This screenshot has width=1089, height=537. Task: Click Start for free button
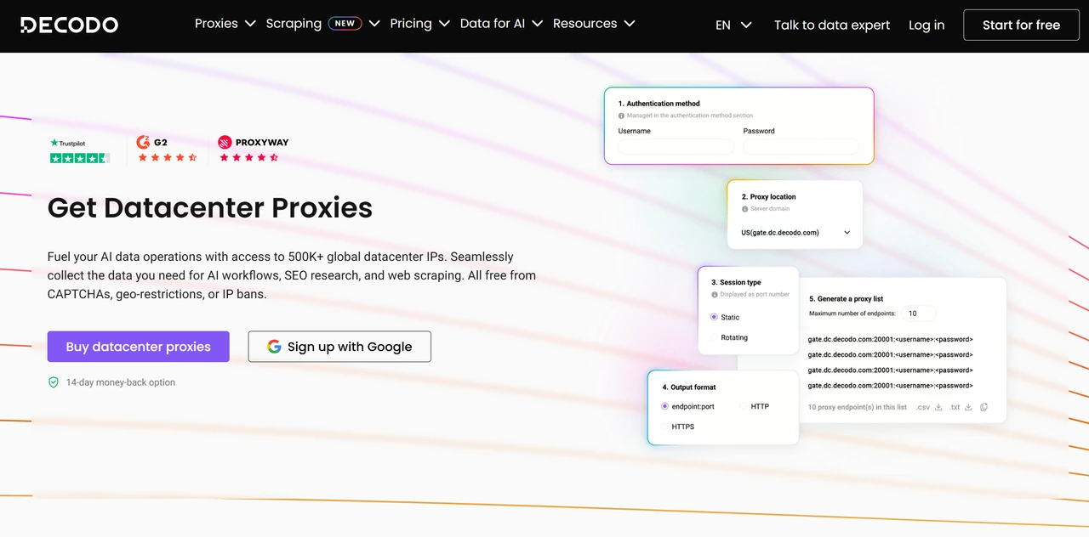pyautogui.click(x=1021, y=25)
